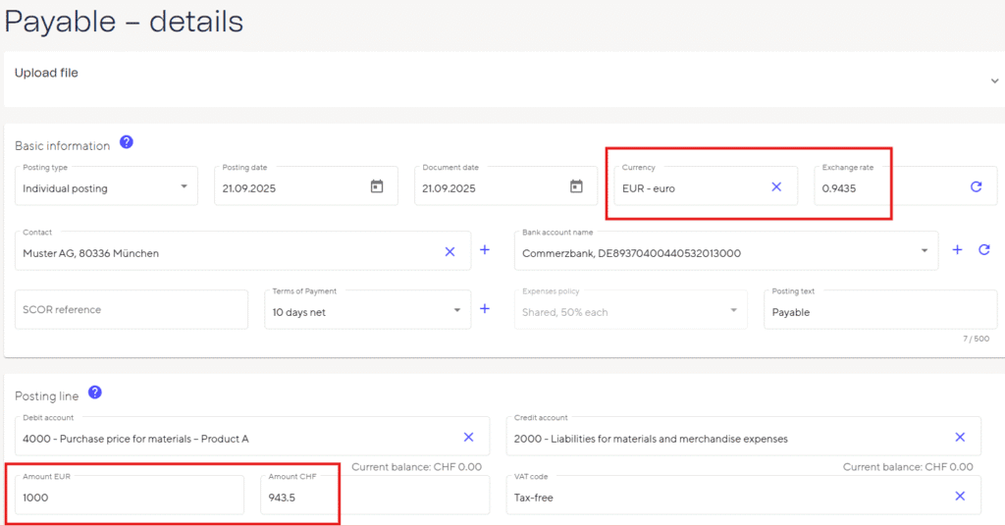Open the Posting line help tooltip
Image resolution: width=1005 pixels, height=526 pixels.
pos(95,393)
